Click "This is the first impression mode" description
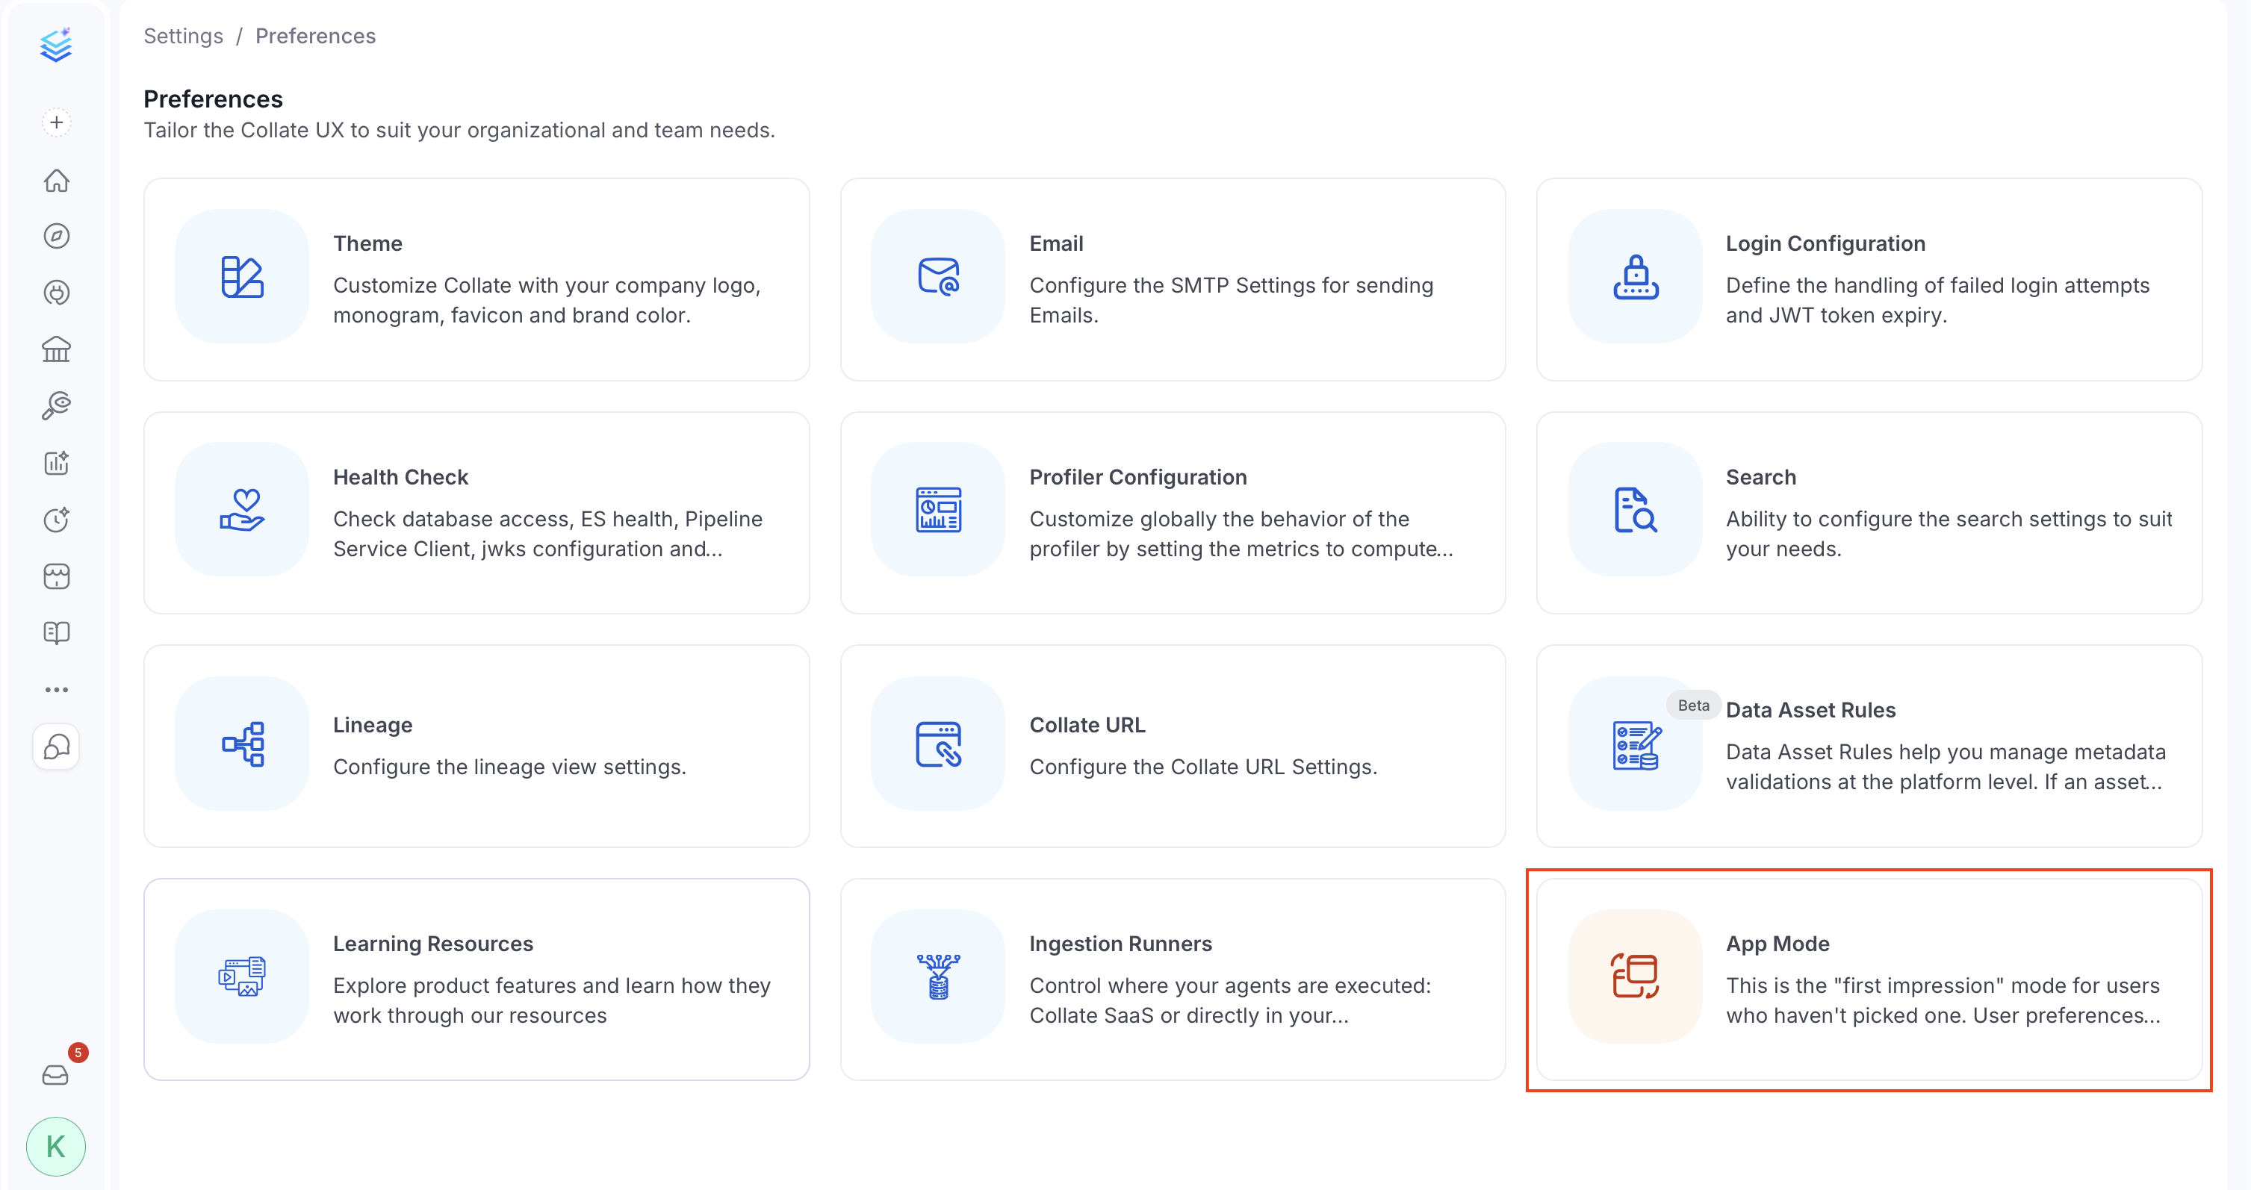Image resolution: width=2251 pixels, height=1190 pixels. pos(1943,1000)
